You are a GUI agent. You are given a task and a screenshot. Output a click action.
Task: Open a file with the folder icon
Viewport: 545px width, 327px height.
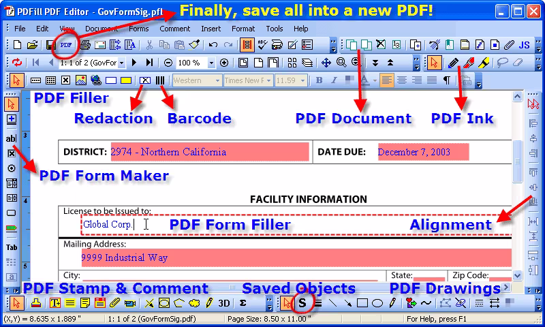click(x=32, y=45)
